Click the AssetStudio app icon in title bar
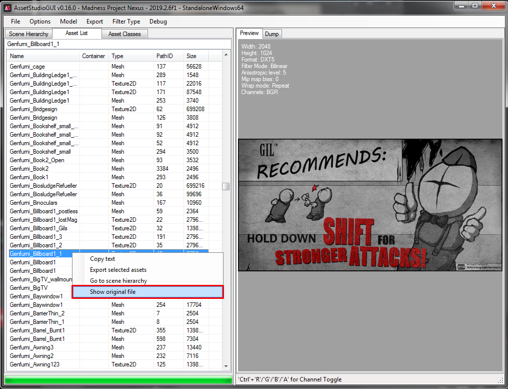This screenshot has width=508, height=389. [7, 8]
